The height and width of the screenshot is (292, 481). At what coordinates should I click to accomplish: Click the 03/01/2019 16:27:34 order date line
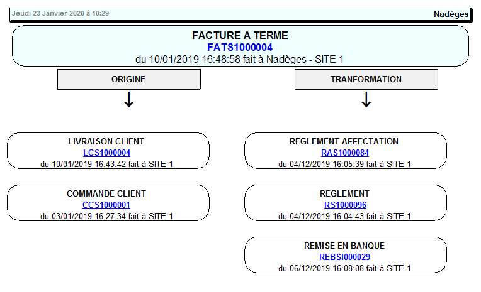[106, 216]
